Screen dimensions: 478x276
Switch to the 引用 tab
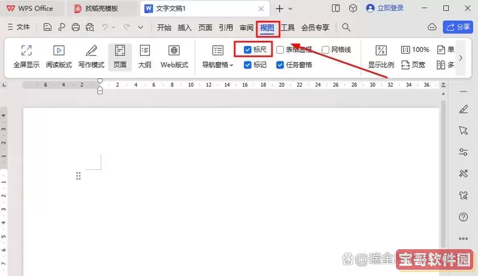(x=226, y=27)
